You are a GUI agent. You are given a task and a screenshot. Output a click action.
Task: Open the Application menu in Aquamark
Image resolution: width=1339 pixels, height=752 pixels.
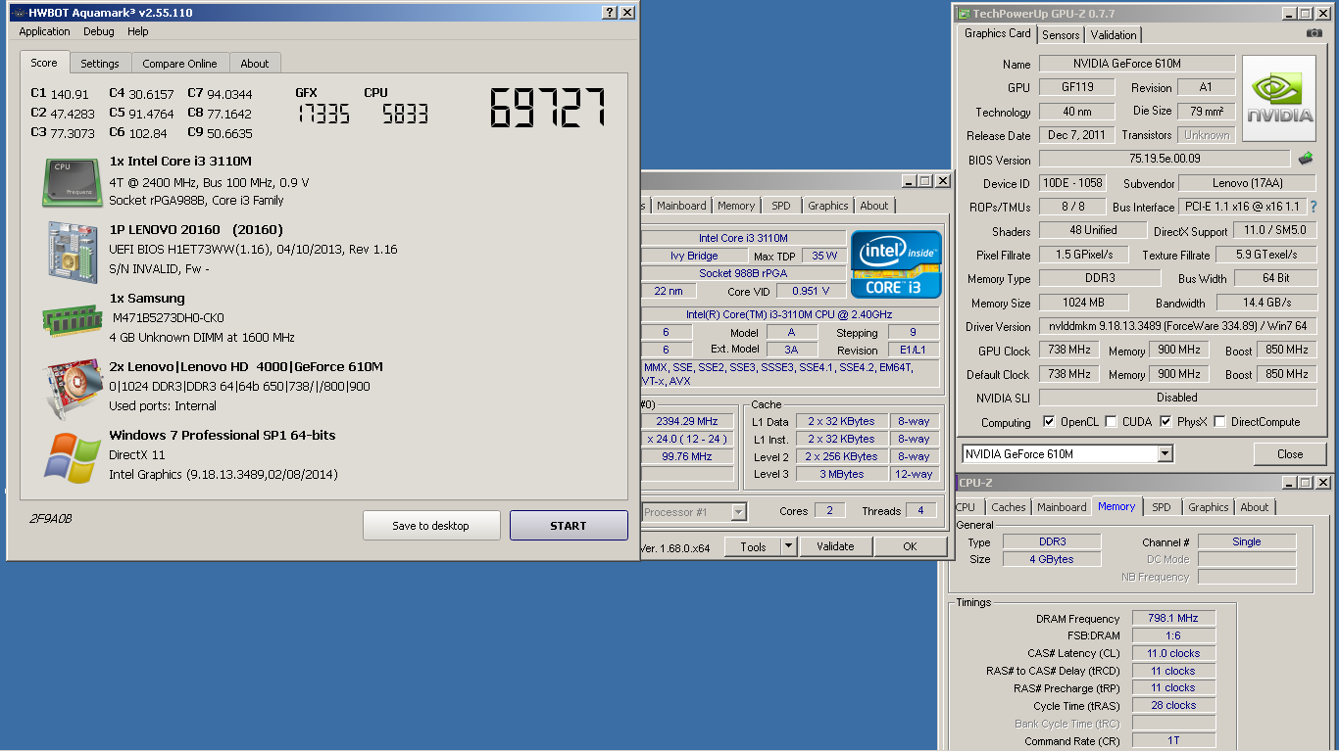click(44, 31)
